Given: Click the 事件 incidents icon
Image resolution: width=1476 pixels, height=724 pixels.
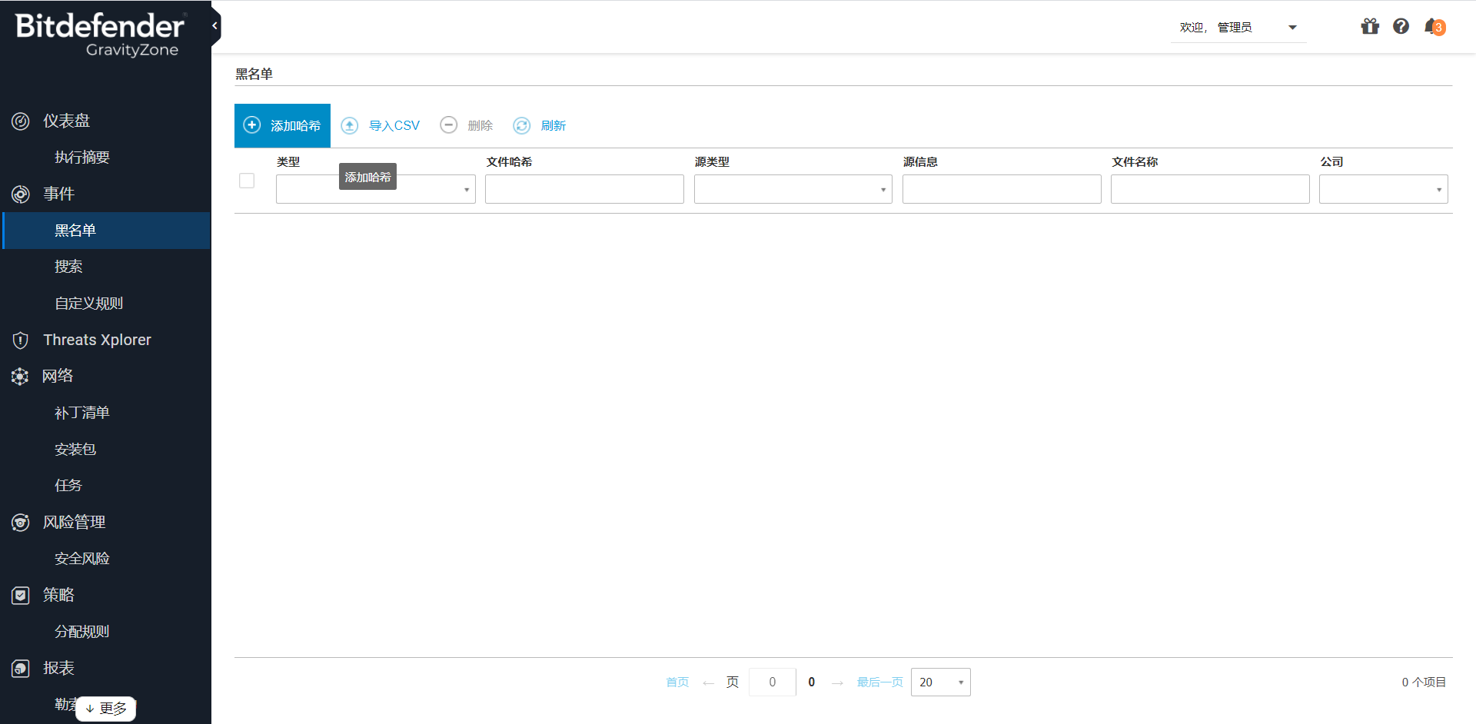Looking at the screenshot, I should tap(21, 194).
